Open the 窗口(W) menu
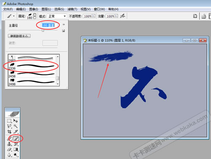The width and height of the screenshot is (211, 159). click(99, 9)
